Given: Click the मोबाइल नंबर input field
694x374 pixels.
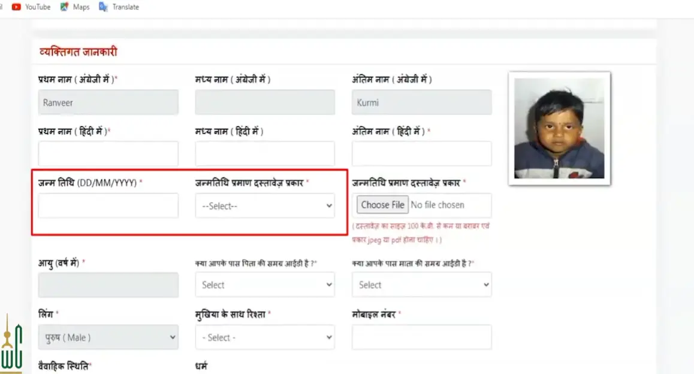Looking at the screenshot, I should [421, 337].
